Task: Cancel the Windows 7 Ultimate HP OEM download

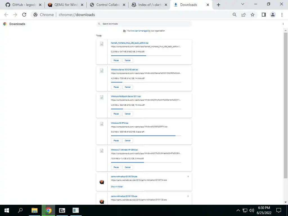Action: [x=128, y=167]
